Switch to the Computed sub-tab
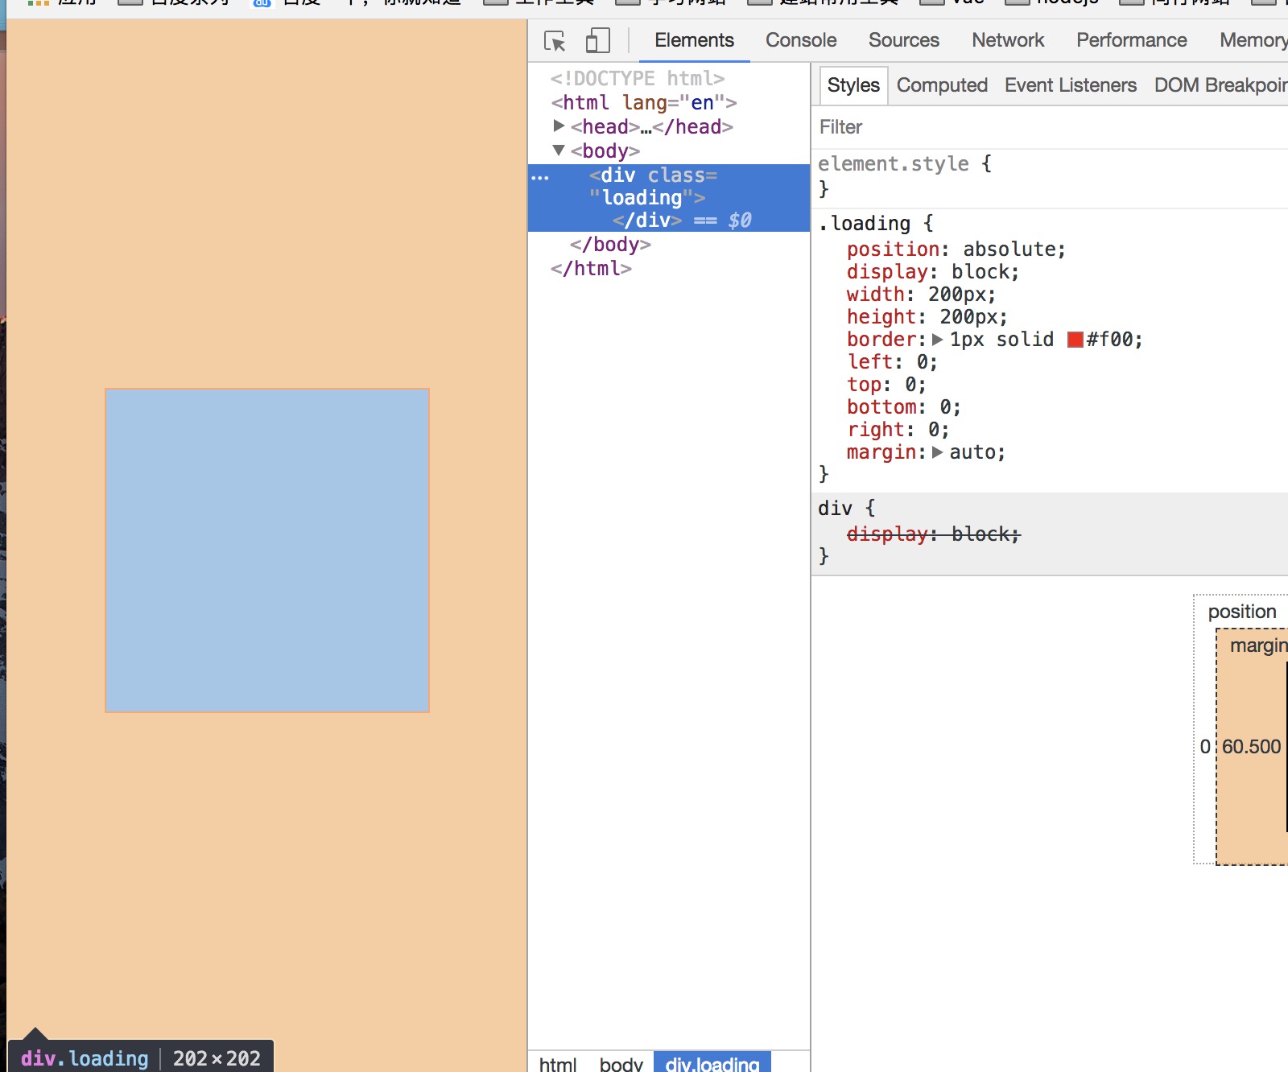This screenshot has width=1288, height=1072. (942, 85)
